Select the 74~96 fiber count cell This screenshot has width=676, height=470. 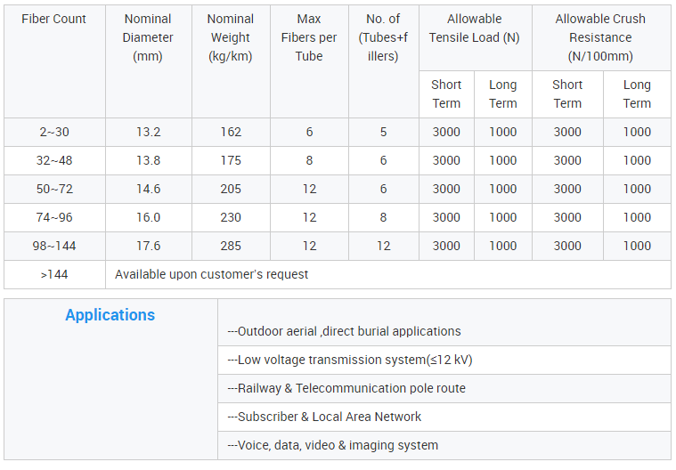click(x=54, y=217)
